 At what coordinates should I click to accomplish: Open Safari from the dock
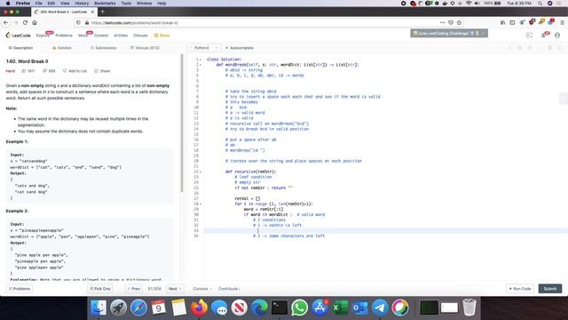[x=138, y=308]
